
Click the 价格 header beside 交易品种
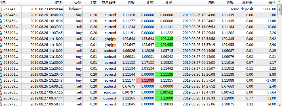coord(127,3)
